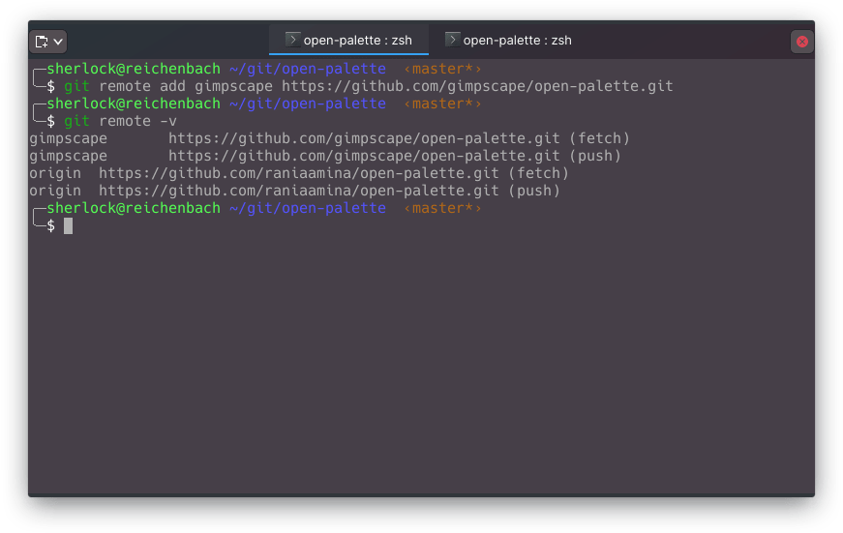Click the gimpscape push URL line
The height and width of the screenshot is (533, 843).
click(325, 156)
